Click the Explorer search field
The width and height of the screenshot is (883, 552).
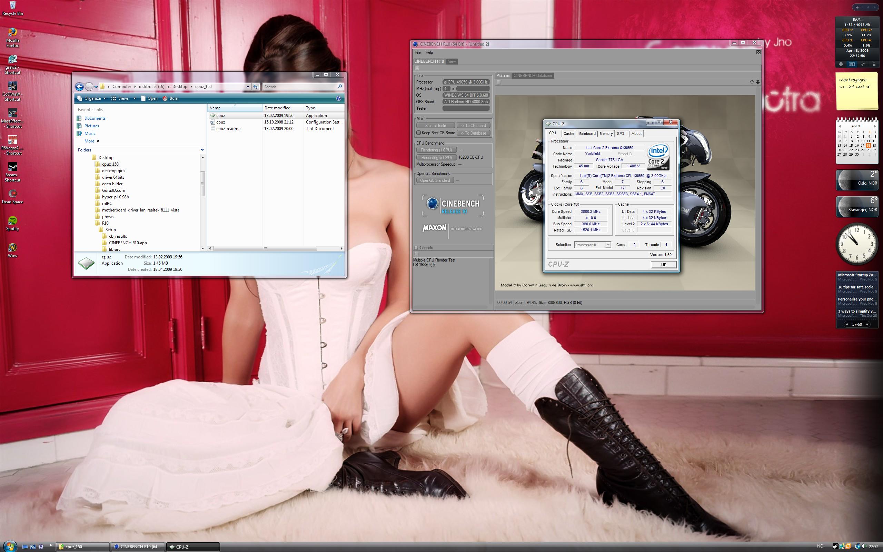(302, 87)
